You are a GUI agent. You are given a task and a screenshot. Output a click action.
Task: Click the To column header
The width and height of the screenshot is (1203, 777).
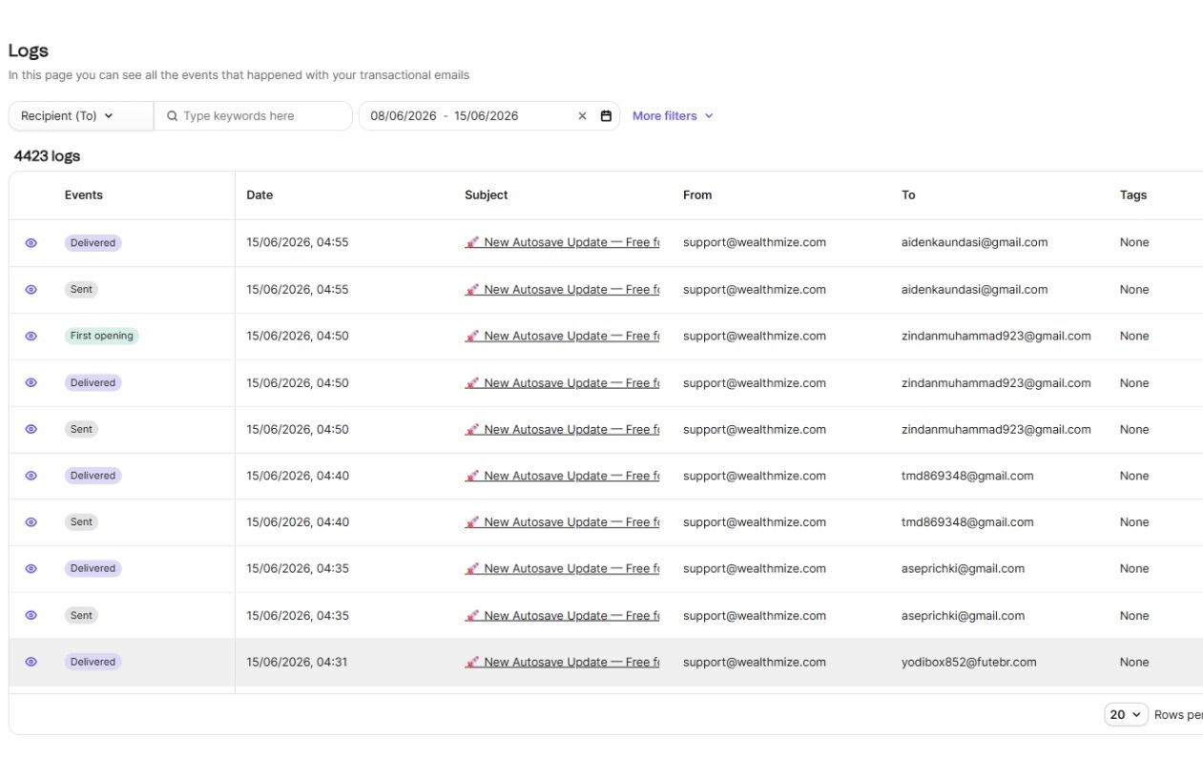908,195
